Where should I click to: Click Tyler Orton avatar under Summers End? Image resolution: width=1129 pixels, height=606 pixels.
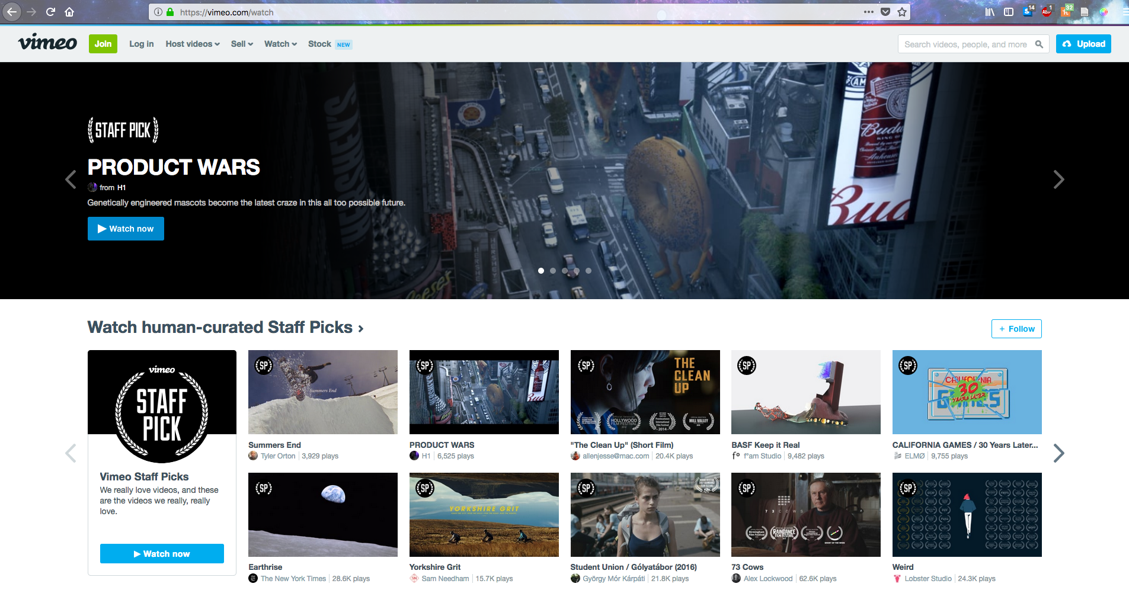coord(253,456)
